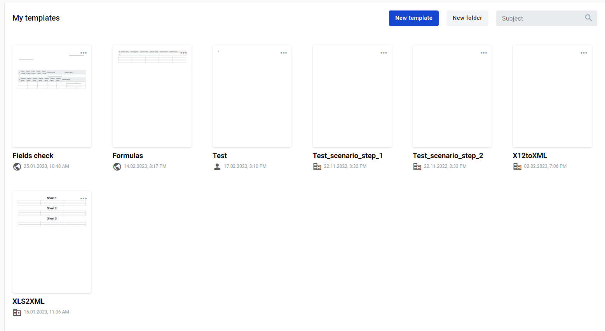Click the search magnifier icon
605x331 pixels.
pyautogui.click(x=588, y=18)
